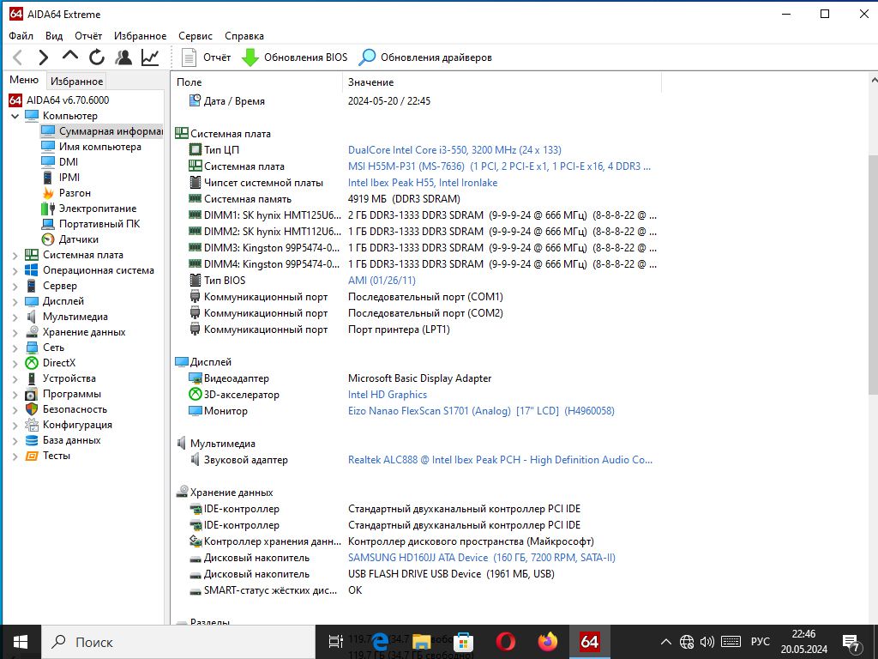Open the Сервис menu
The width and height of the screenshot is (878, 659).
[x=195, y=36]
